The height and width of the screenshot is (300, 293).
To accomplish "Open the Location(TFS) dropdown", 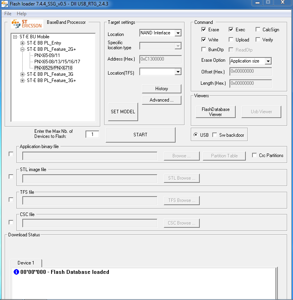I will pos(178,72).
